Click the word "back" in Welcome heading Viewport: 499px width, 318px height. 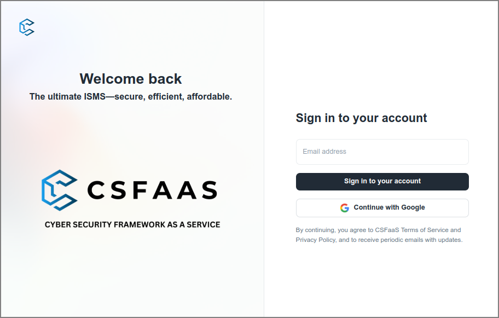click(164, 79)
